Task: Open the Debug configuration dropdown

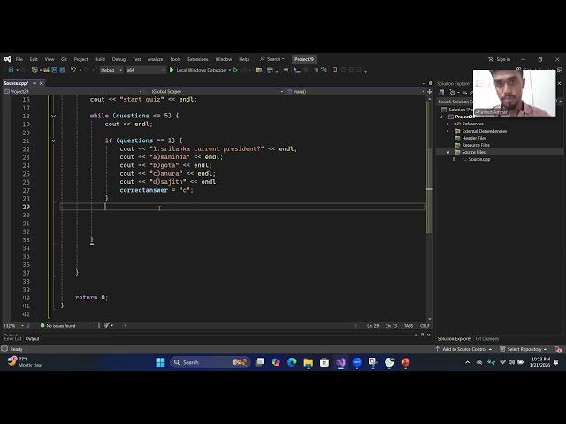Action: 111,70
